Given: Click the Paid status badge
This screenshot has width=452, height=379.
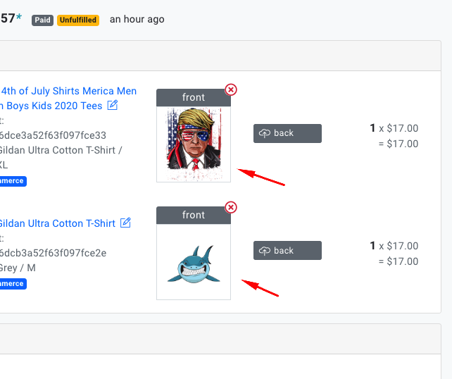Looking at the screenshot, I should pyautogui.click(x=42, y=20).
